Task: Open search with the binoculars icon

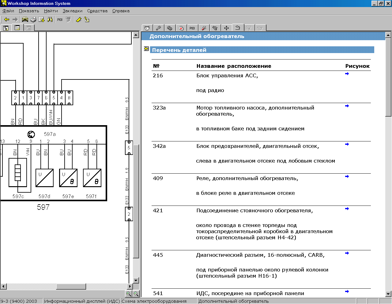Action: [x=50, y=20]
